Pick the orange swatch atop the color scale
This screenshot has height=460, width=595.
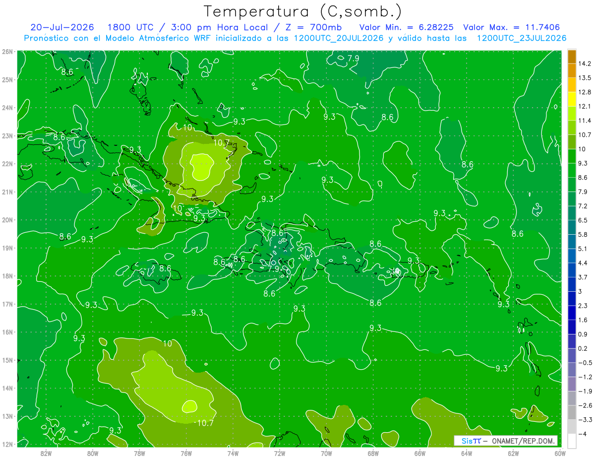pyautogui.click(x=572, y=57)
